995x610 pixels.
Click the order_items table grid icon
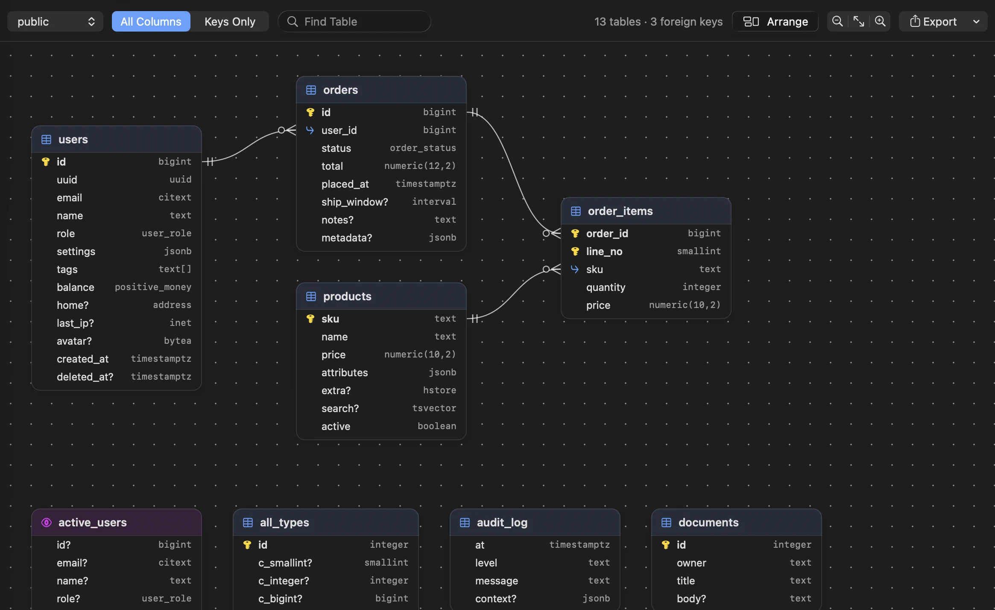point(576,211)
